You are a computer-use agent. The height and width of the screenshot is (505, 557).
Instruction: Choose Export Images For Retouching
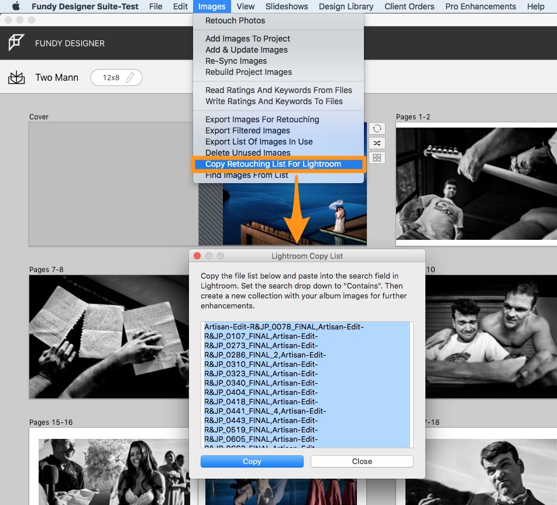click(x=278, y=119)
